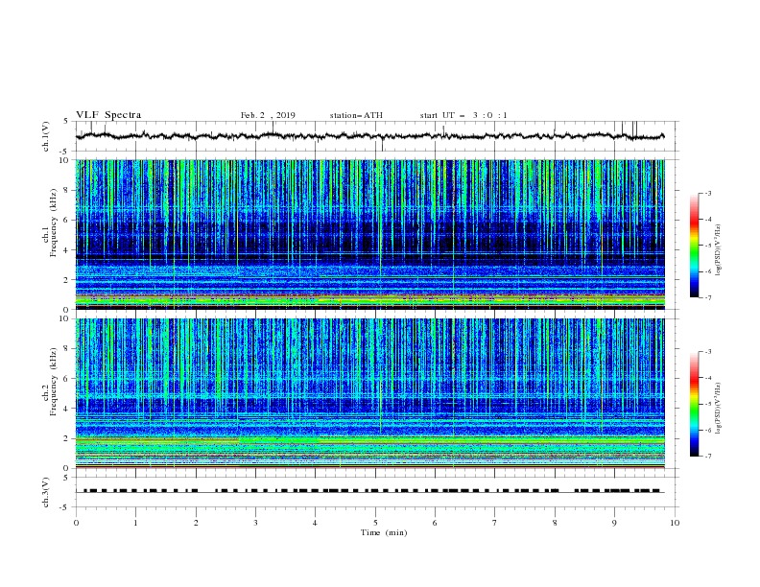
Task: Click the ch.1(V) waveform axis label
Action: (47, 136)
